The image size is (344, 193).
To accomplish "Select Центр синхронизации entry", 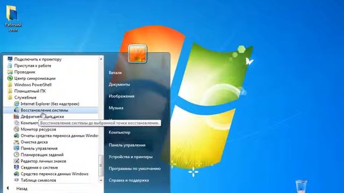I will [x=35, y=78].
